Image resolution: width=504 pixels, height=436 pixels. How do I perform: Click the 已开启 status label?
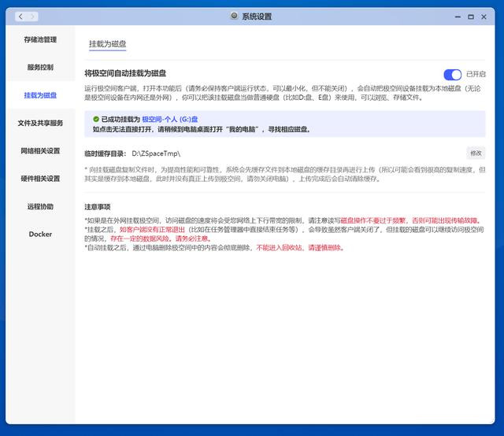click(x=476, y=74)
